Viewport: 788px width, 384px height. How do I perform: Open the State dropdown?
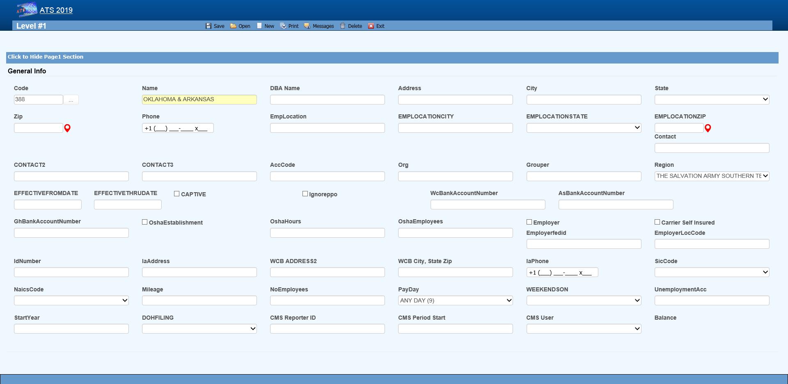(x=712, y=100)
